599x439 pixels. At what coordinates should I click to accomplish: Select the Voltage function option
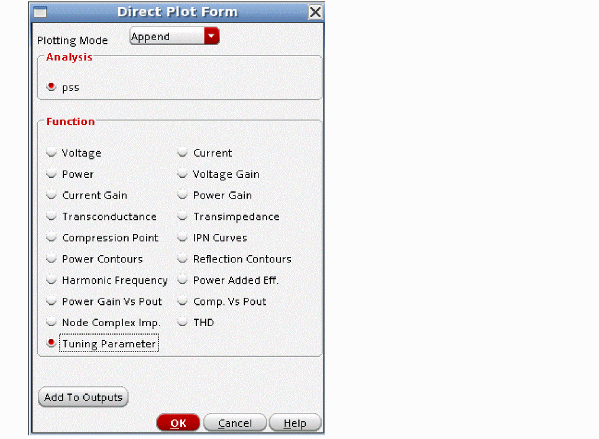click(51, 152)
